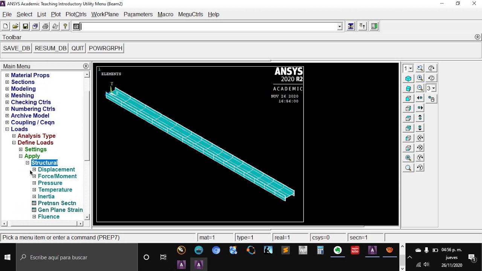The image size is (482, 271).
Task: Open the Pretnsn Sectn dialog item
Action: (57, 203)
